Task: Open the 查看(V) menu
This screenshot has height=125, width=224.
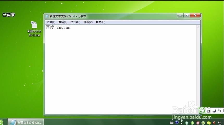Action: click(88, 22)
